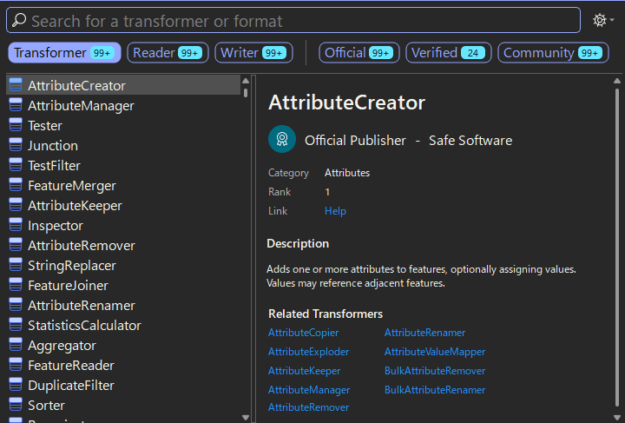The image size is (625, 423).
Task: Click the AttributeRenamer list icon
Action: (x=16, y=305)
